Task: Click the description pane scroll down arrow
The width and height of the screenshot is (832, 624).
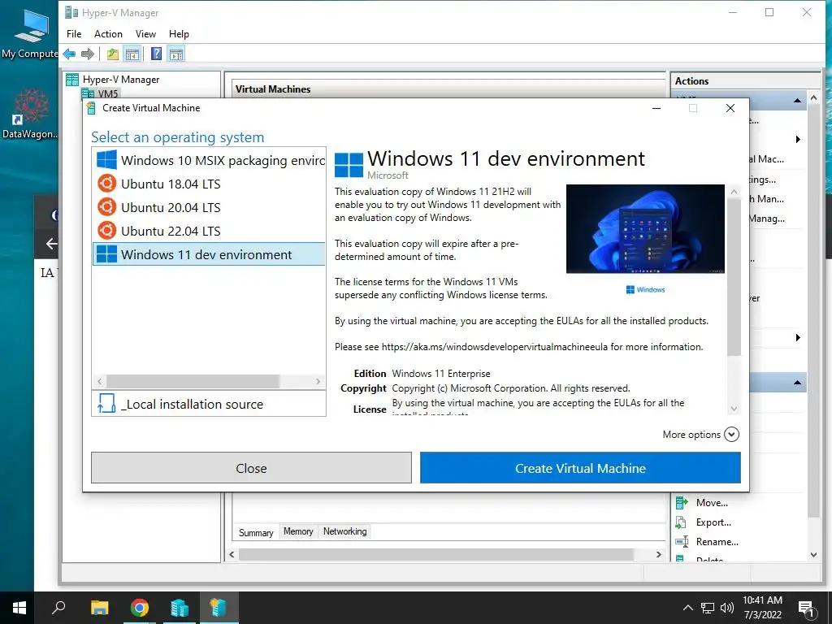Action: click(x=734, y=409)
